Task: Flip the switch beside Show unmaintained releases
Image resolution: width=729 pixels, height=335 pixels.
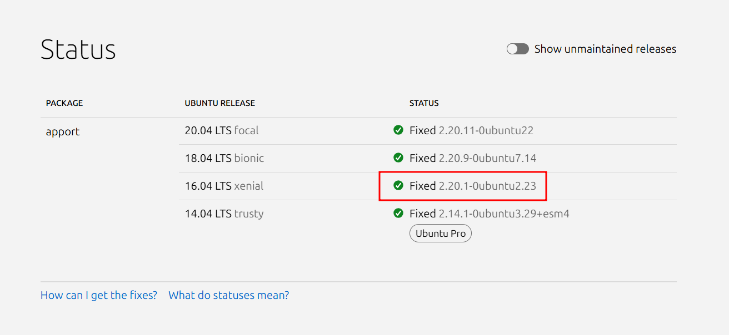Action: click(x=517, y=49)
